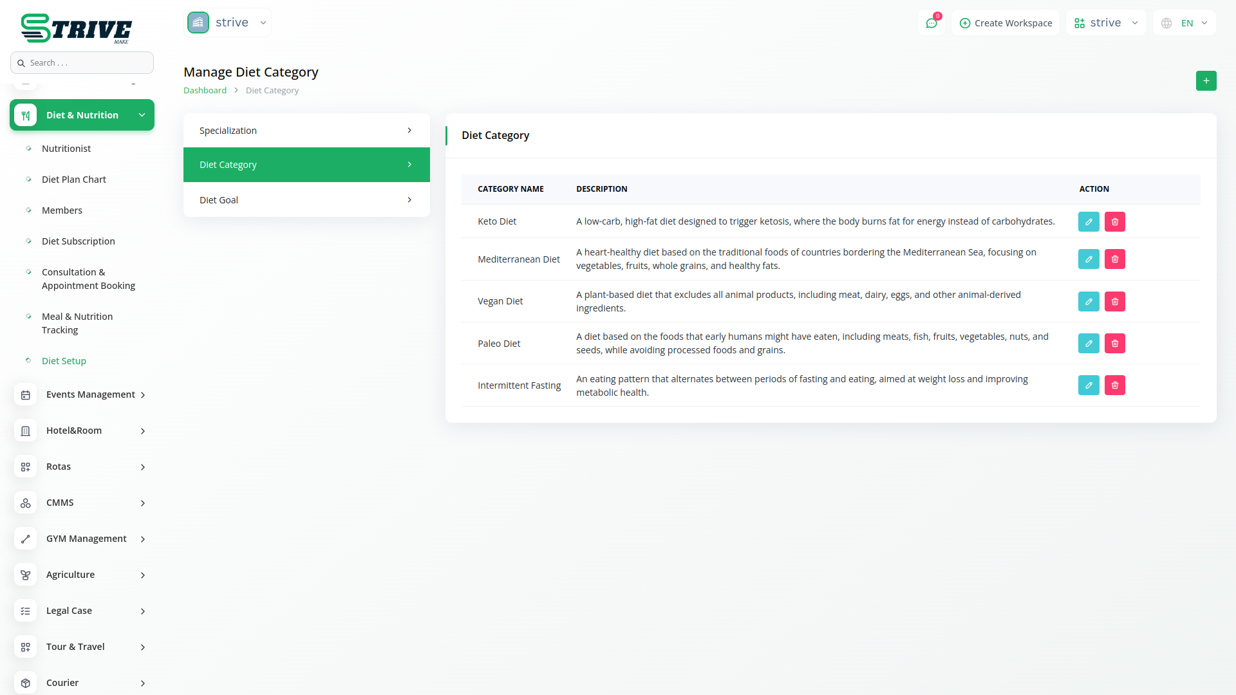The image size is (1236, 695).
Task: Click the GYM Management sidebar icon
Action: (26, 539)
